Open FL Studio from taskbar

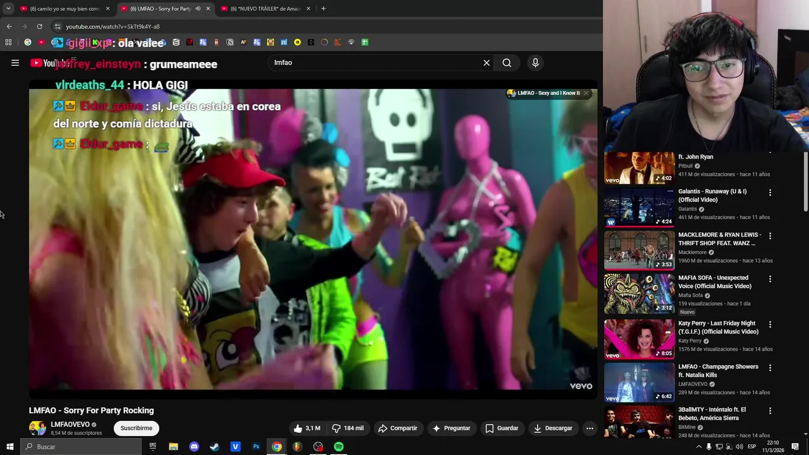pos(297,447)
